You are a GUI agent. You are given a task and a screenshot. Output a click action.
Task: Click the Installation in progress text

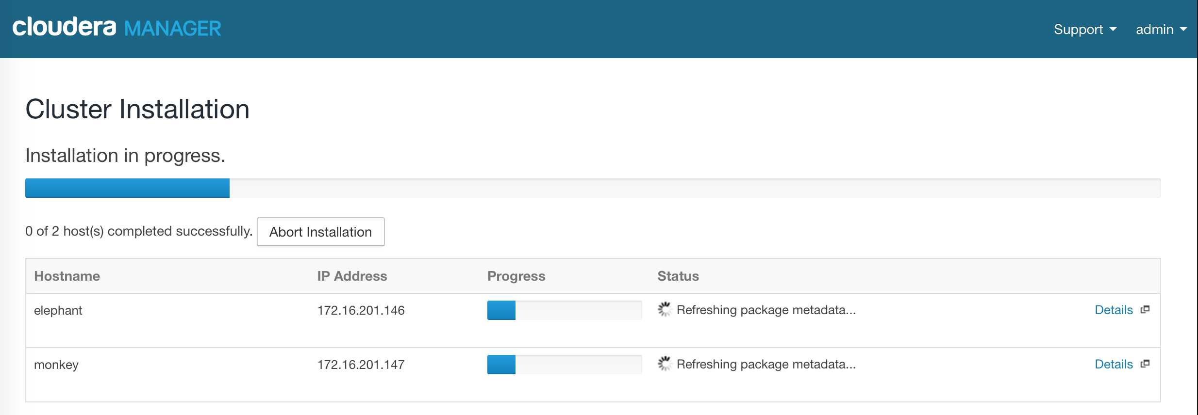pos(125,156)
